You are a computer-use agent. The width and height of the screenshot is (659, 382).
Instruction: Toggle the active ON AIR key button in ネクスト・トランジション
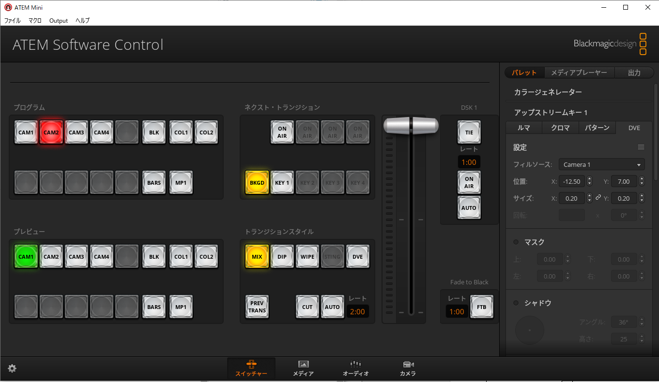[x=282, y=132]
